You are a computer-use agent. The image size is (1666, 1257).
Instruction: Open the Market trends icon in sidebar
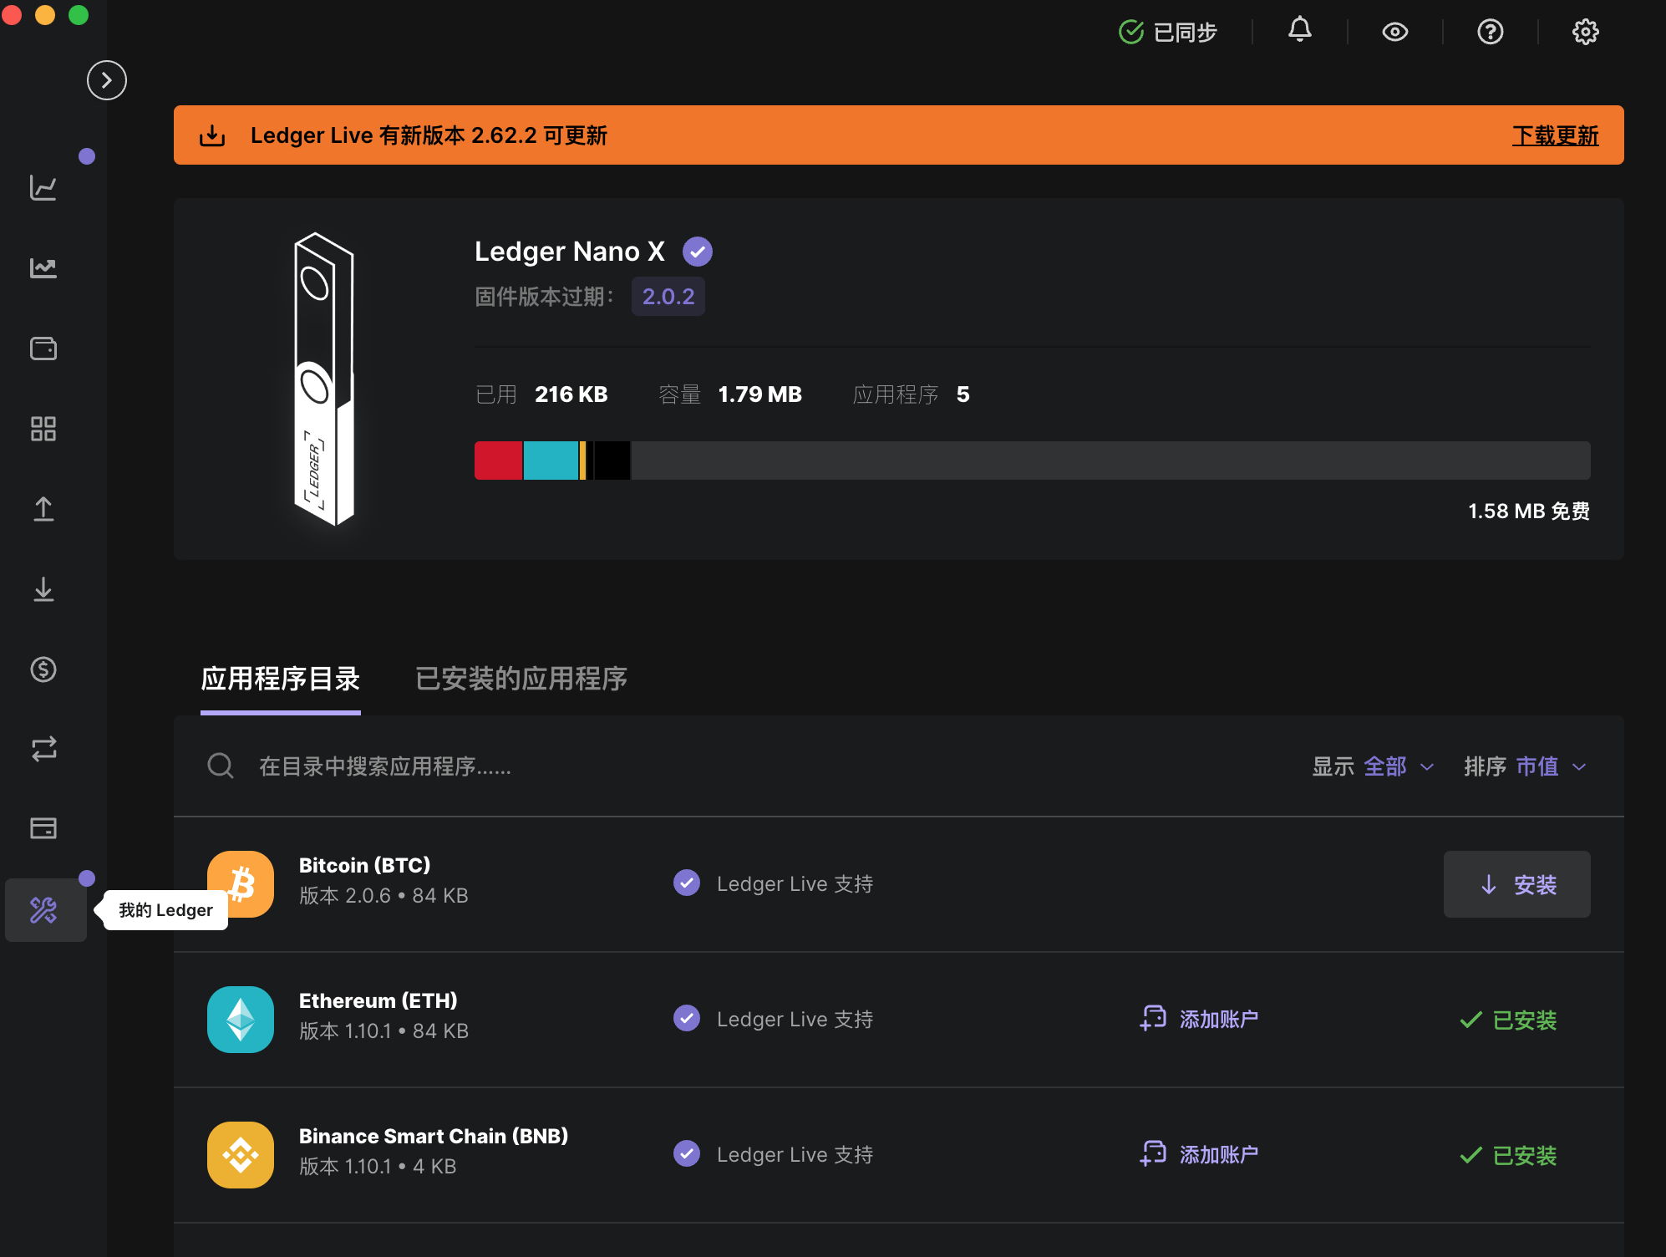(x=43, y=267)
